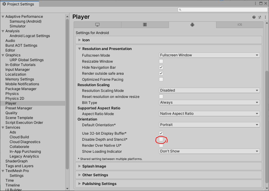Viewport: 269px width, 191px height.
Task: Open the Show Loading Indicator dropdown
Action: [209, 151]
